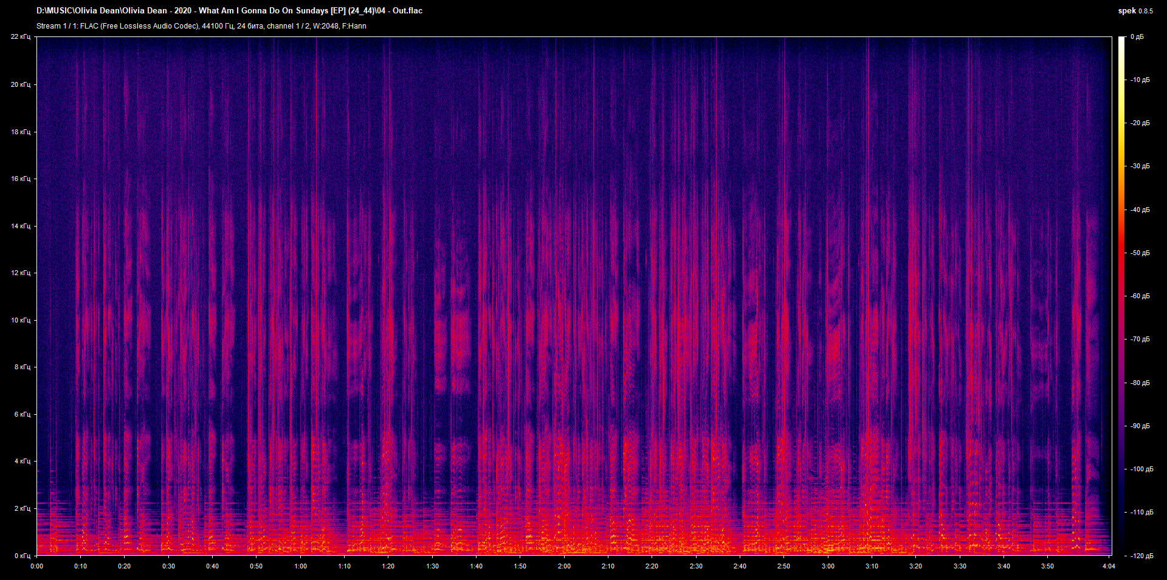Image resolution: width=1167 pixels, height=580 pixels.
Task: Click the 2:20 time axis label
Action: pos(652,566)
